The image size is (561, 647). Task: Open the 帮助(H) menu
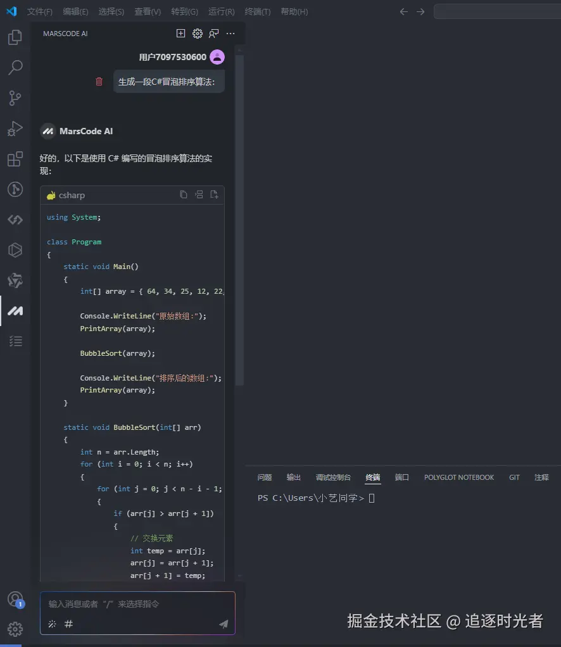[x=294, y=11]
